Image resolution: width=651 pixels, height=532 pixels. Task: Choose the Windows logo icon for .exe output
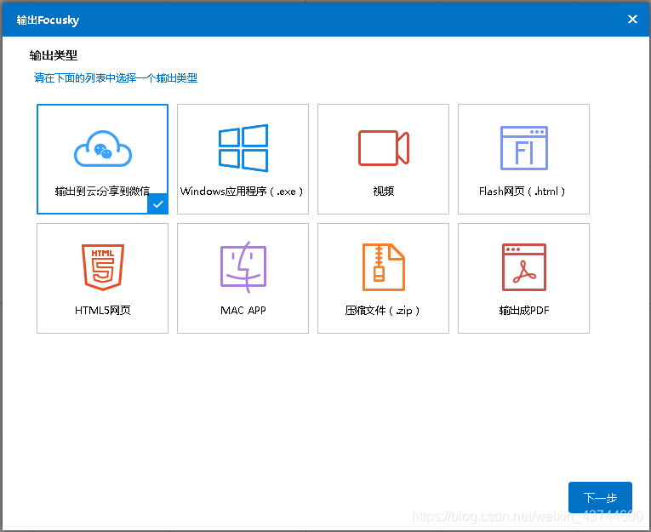[243, 148]
